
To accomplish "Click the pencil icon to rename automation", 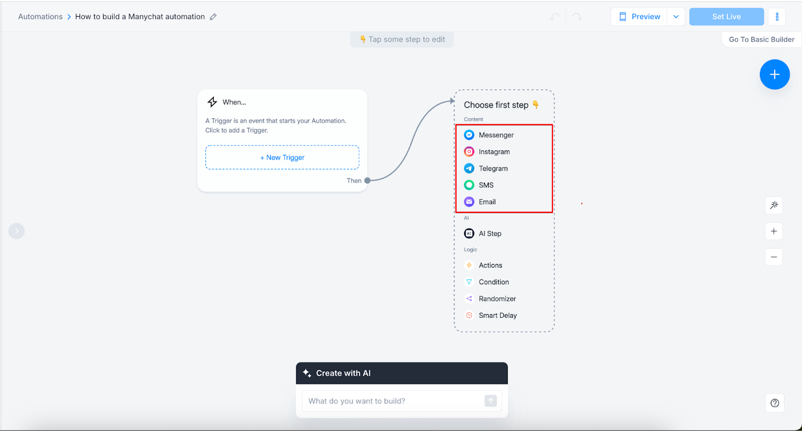I will pyautogui.click(x=213, y=17).
